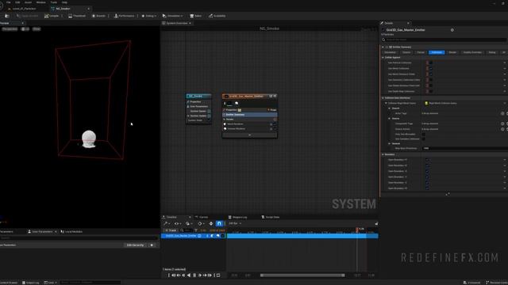The image size is (508, 285).
Task: Open the Edit menu
Action: click(x=17, y=2)
